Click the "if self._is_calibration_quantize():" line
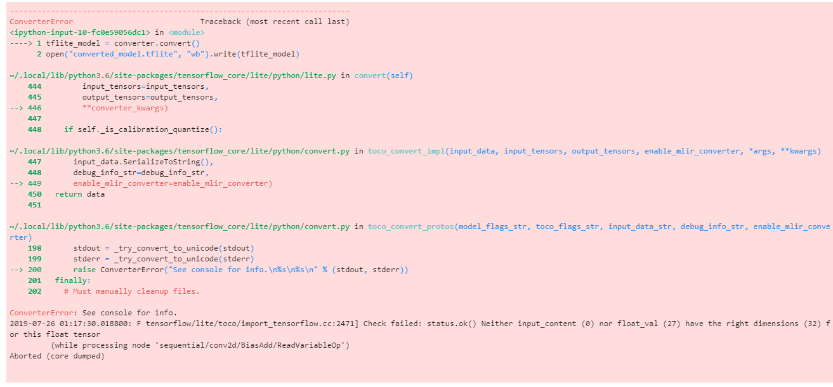 (x=143, y=129)
